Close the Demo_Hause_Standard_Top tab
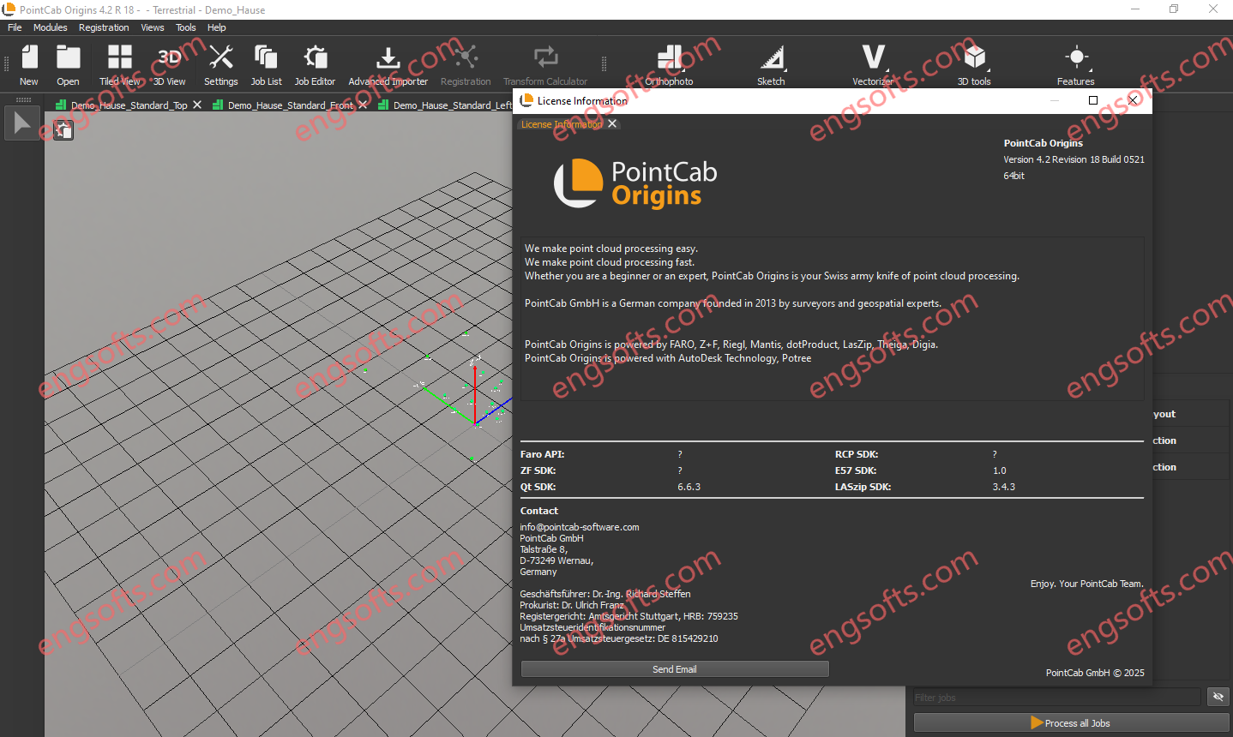The width and height of the screenshot is (1233, 737). tap(197, 105)
